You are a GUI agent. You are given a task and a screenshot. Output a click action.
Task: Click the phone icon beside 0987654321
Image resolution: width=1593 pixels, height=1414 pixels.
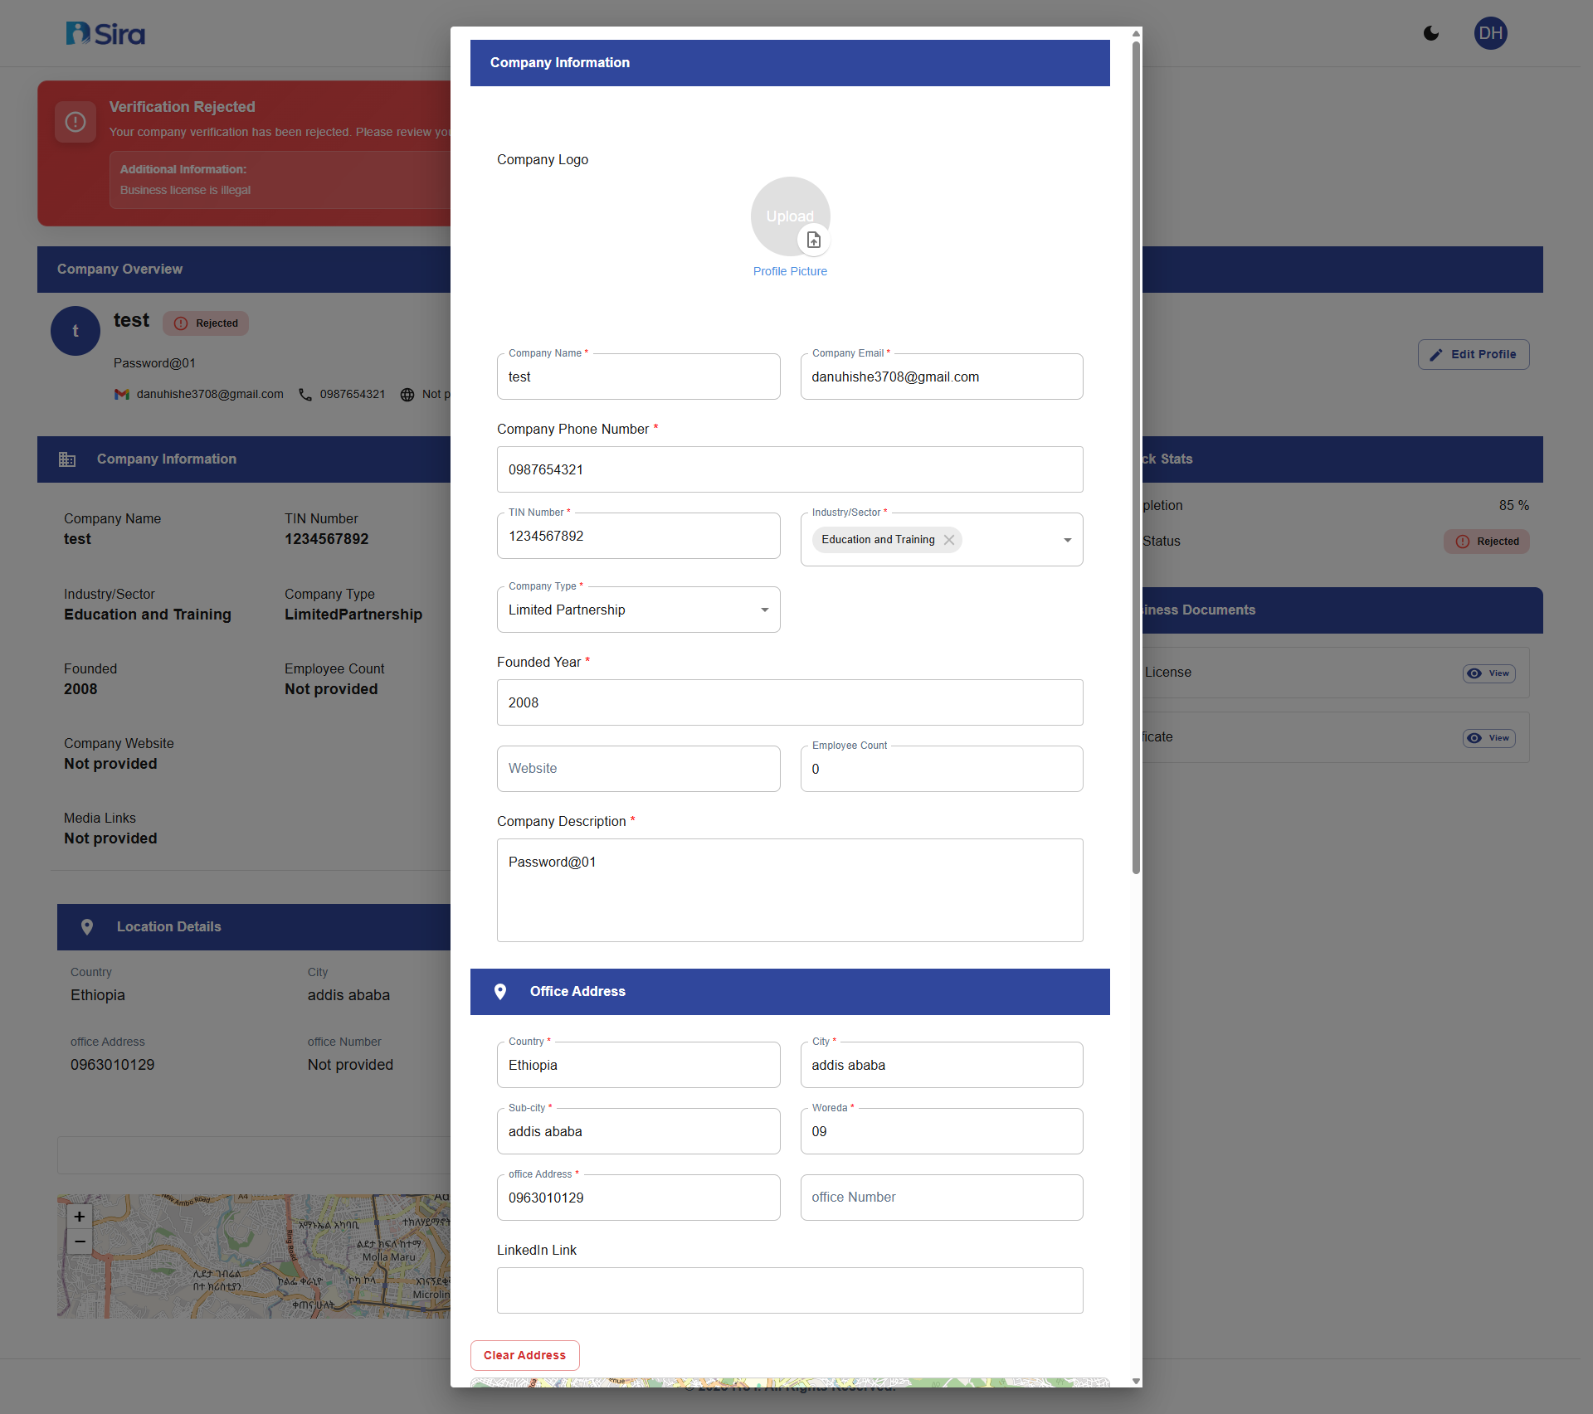(x=304, y=395)
